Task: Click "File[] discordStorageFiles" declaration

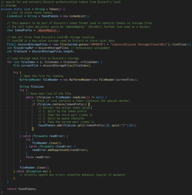Action: click(x=27, y=45)
